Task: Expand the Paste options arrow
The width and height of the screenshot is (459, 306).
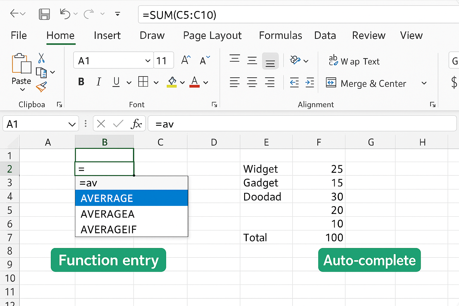Action: pyautogui.click(x=22, y=89)
